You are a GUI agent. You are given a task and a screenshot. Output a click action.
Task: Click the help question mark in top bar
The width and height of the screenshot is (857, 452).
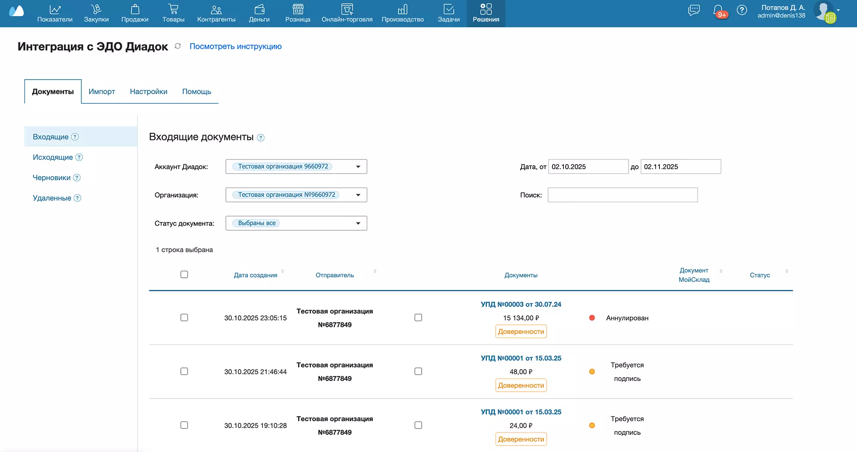tap(742, 10)
